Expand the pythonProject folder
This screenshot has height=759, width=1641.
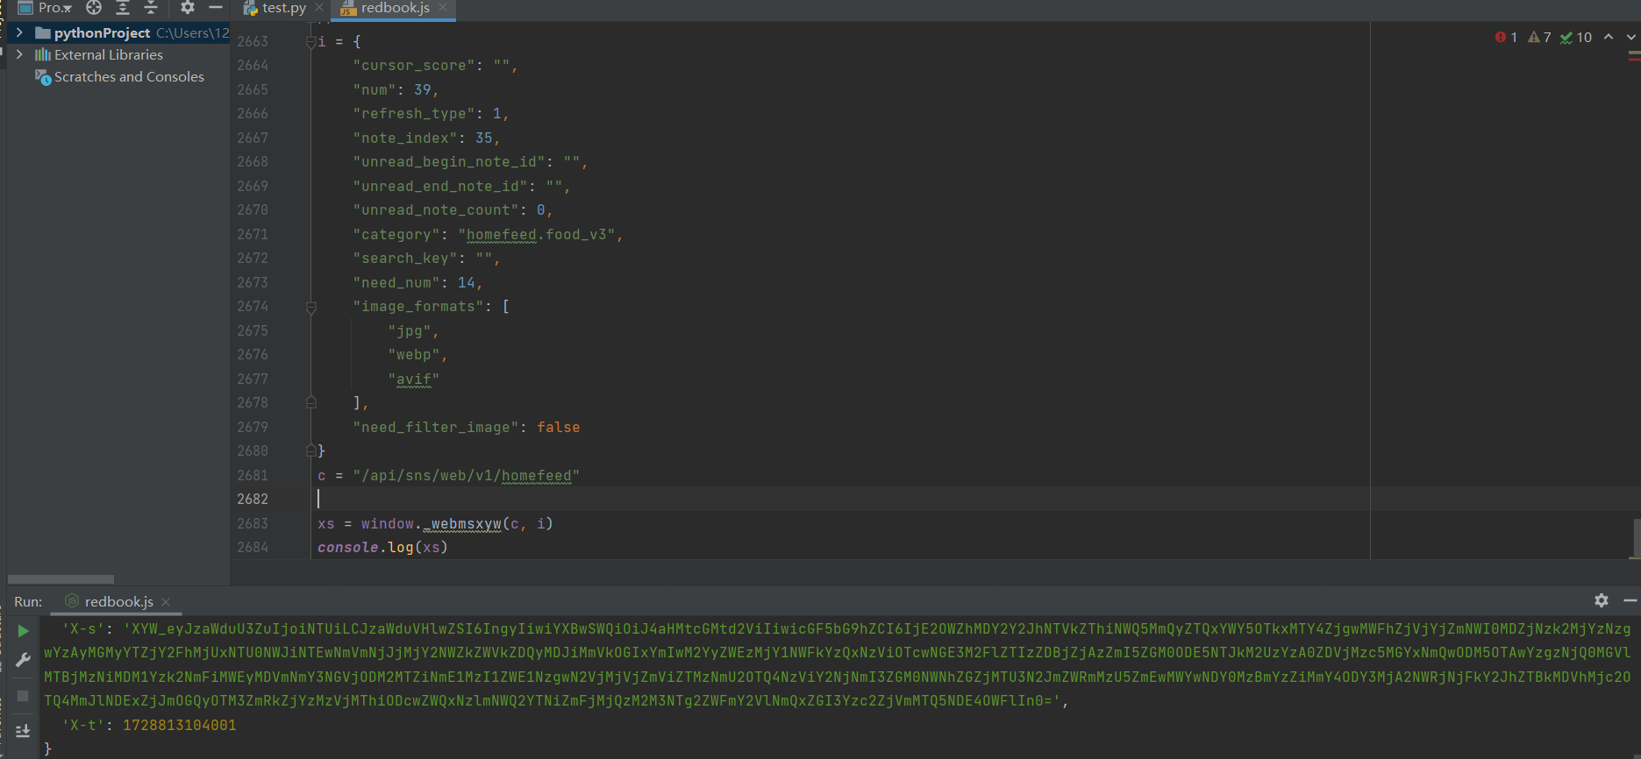[x=19, y=32]
